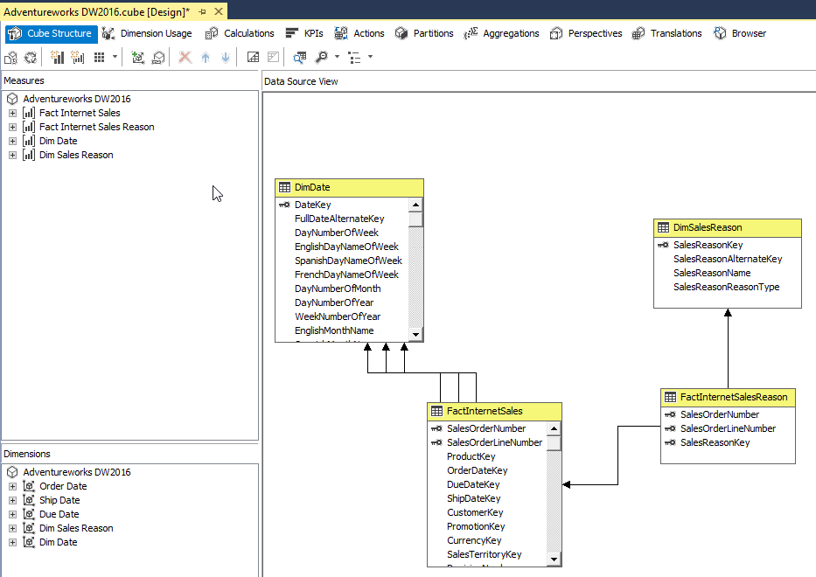816x577 pixels.
Task: Click DimDate table scroll up arrow
Action: [415, 205]
